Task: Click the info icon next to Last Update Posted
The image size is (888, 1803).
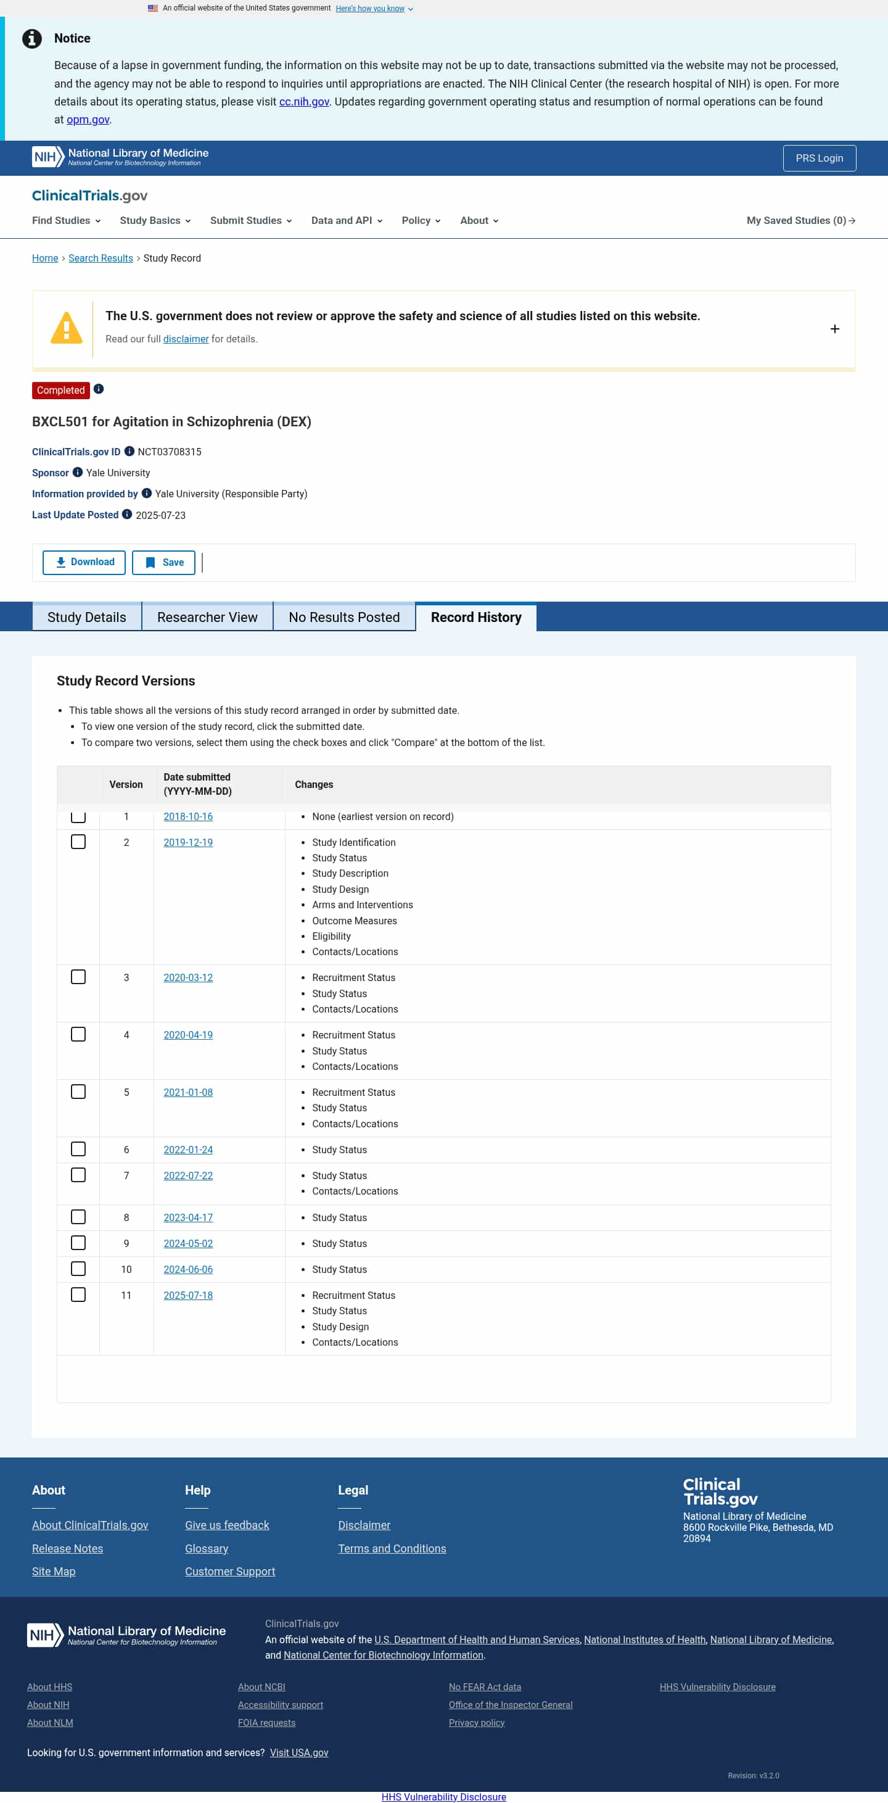Action: click(x=128, y=515)
